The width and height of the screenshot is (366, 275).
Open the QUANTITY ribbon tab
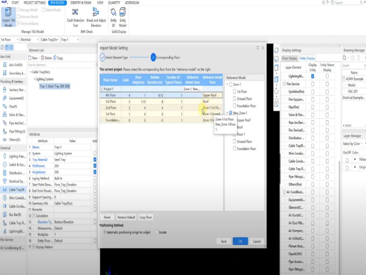point(114,3)
